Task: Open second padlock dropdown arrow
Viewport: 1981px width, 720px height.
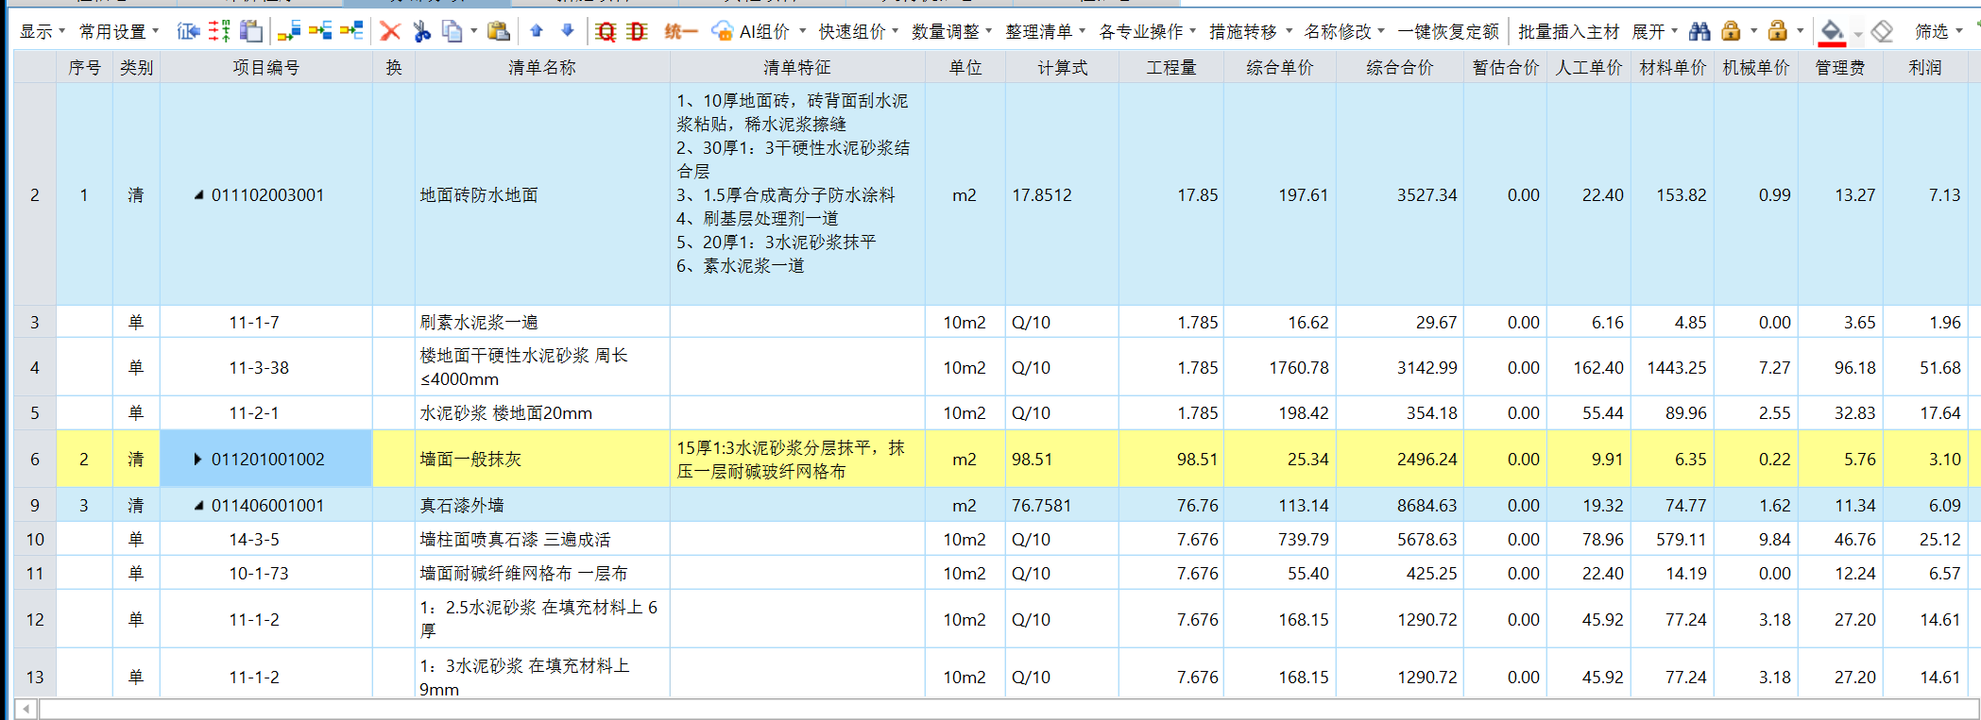Action: 1801,31
